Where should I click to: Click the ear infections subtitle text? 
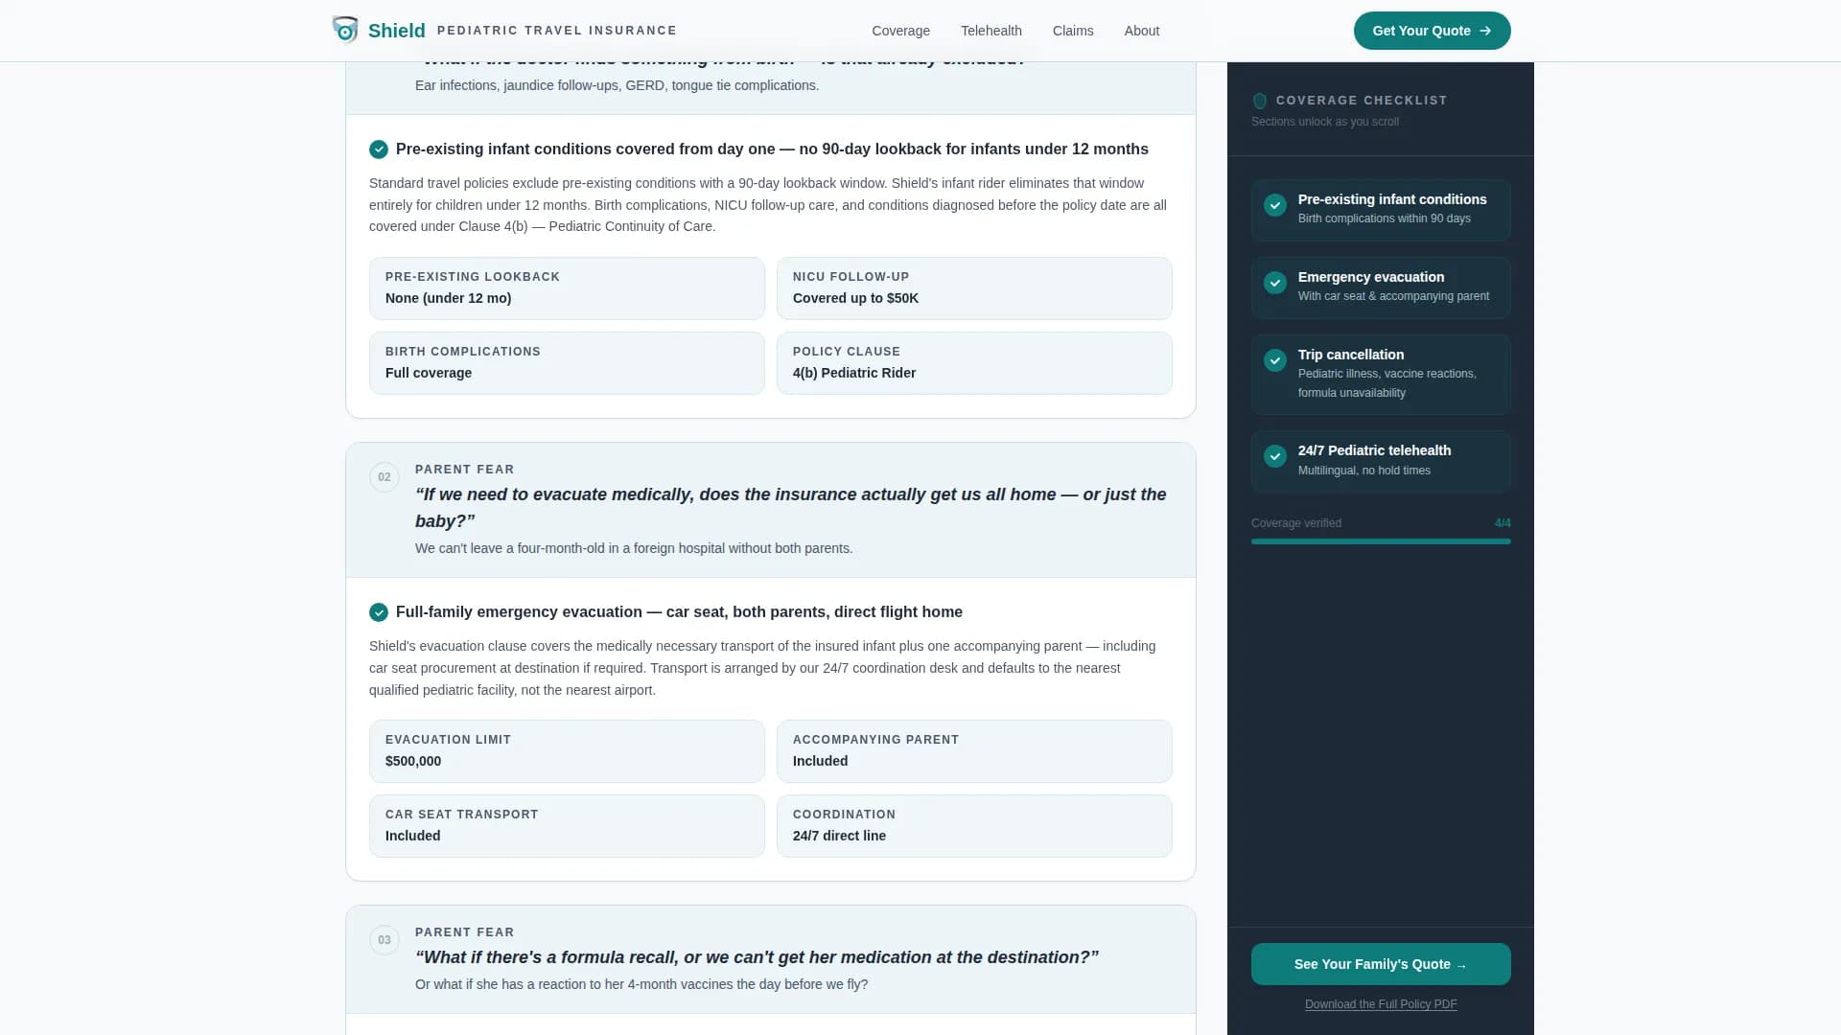[617, 85]
